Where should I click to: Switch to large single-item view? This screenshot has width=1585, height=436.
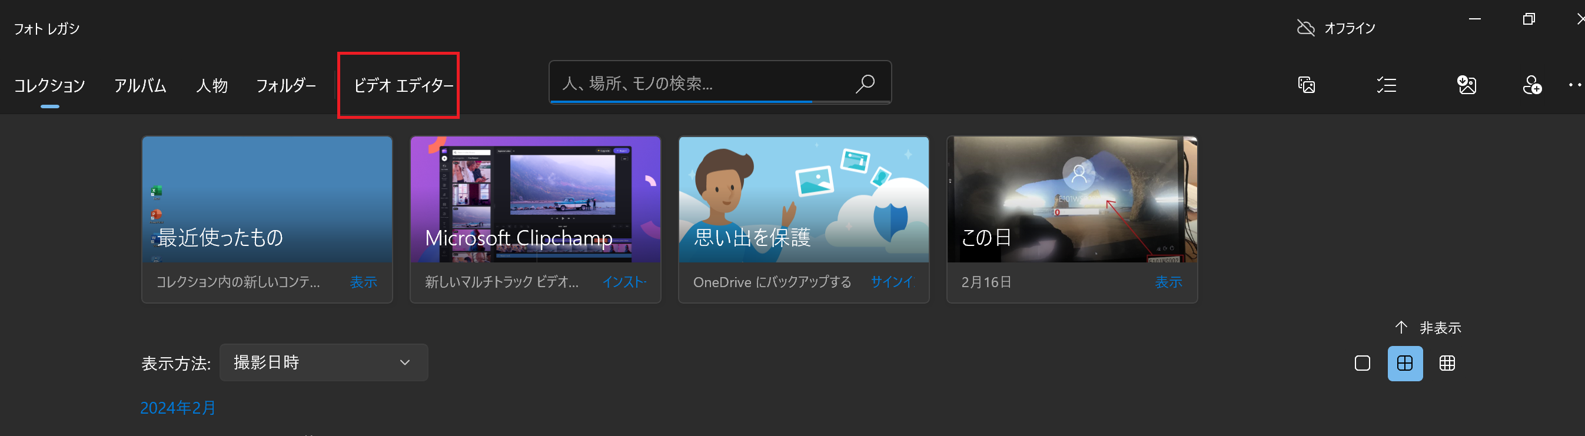point(1363,364)
